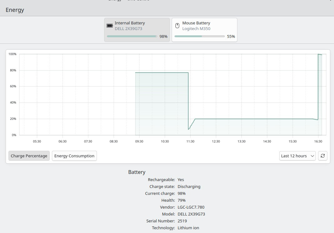Click the 11:30 time axis label
Image resolution: width=334 pixels, height=233 pixels.
point(190,141)
